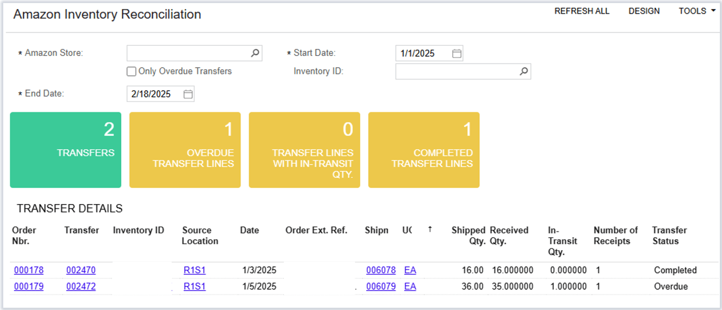Image resolution: width=722 pixels, height=310 pixels.
Task: Open the Amazon Store lookup magnifier
Action: pyautogui.click(x=255, y=53)
